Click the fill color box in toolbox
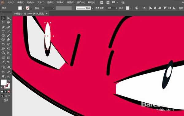 (4, 83)
